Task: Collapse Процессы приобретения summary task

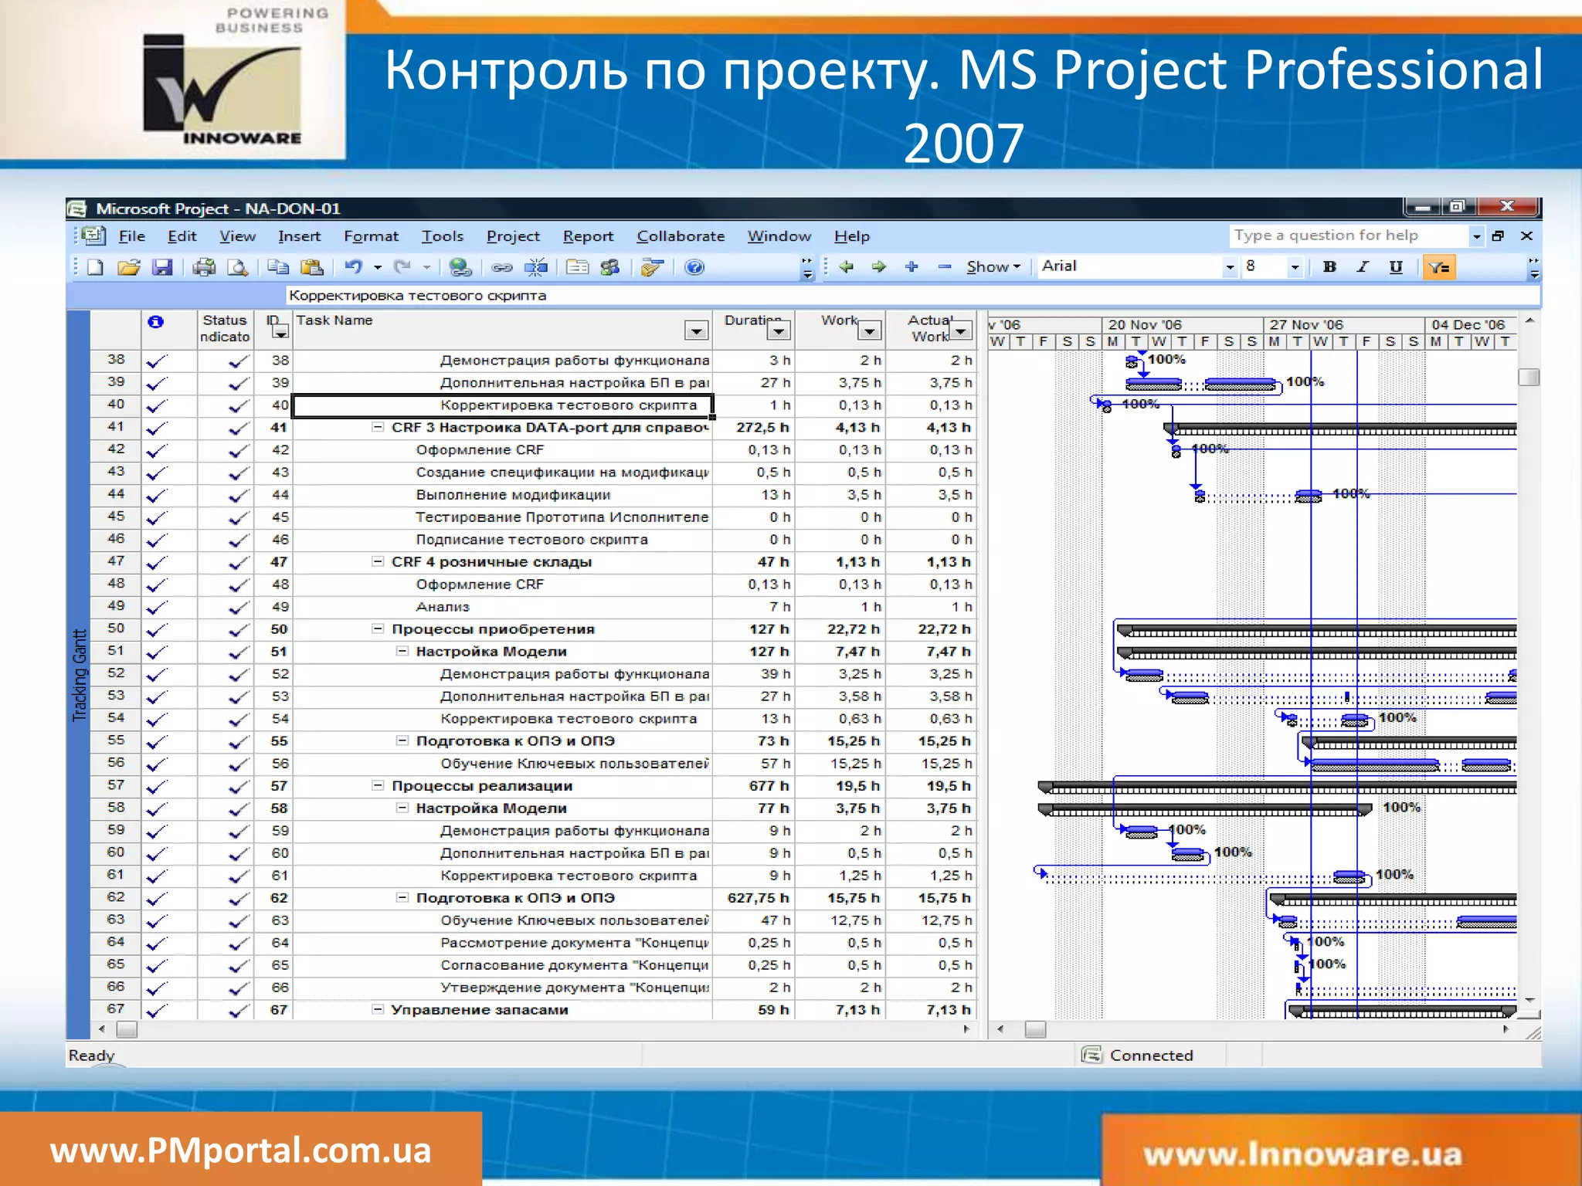Action: pos(378,629)
